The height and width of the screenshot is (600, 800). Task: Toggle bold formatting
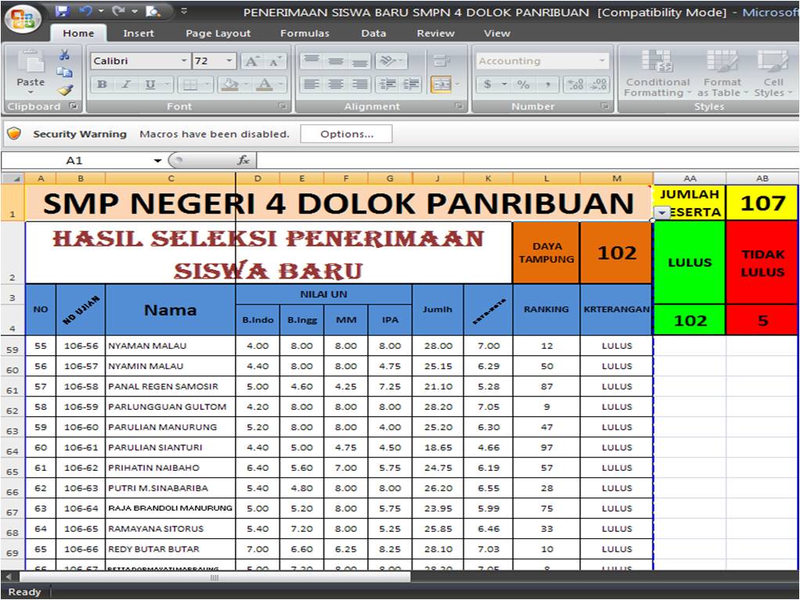(x=103, y=84)
